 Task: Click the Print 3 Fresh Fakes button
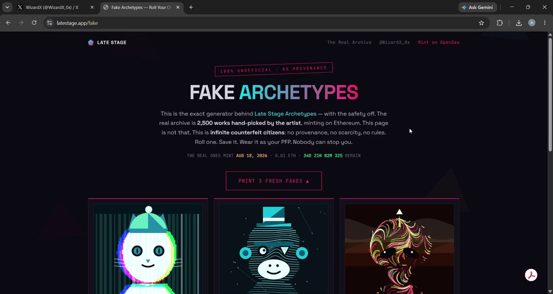point(274,181)
